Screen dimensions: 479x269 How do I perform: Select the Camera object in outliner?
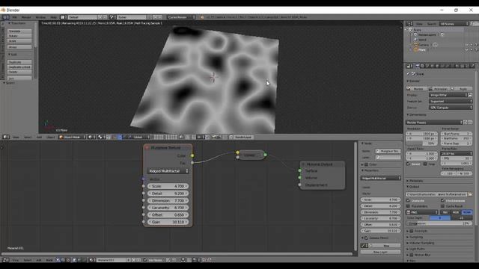(x=424, y=45)
